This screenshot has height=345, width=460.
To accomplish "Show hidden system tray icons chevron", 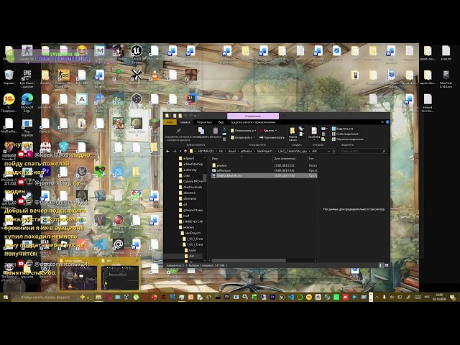I will pyautogui.click(x=377, y=297).
